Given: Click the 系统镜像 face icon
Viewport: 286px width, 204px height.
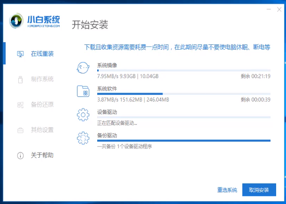Looking at the screenshot, I should coord(83,69).
